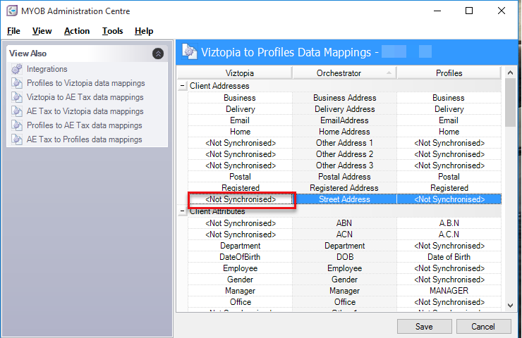The height and width of the screenshot is (338, 522).
Task: Open Profiles to AE Tax data mappings link
Action: click(84, 125)
